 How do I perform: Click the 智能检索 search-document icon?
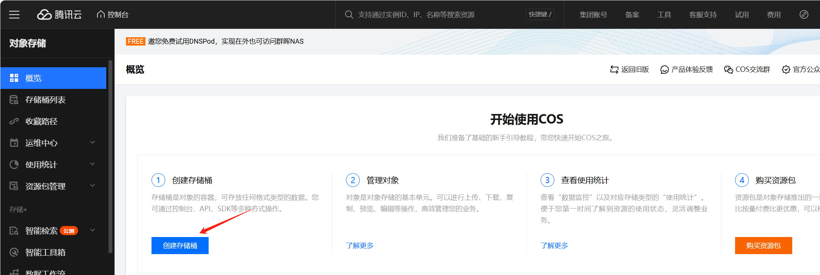[x=14, y=231]
